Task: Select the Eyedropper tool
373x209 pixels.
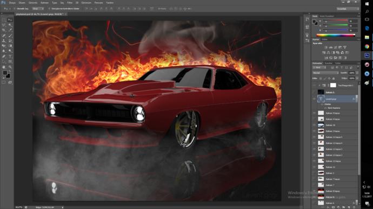Action: pyautogui.click(x=10, y=30)
